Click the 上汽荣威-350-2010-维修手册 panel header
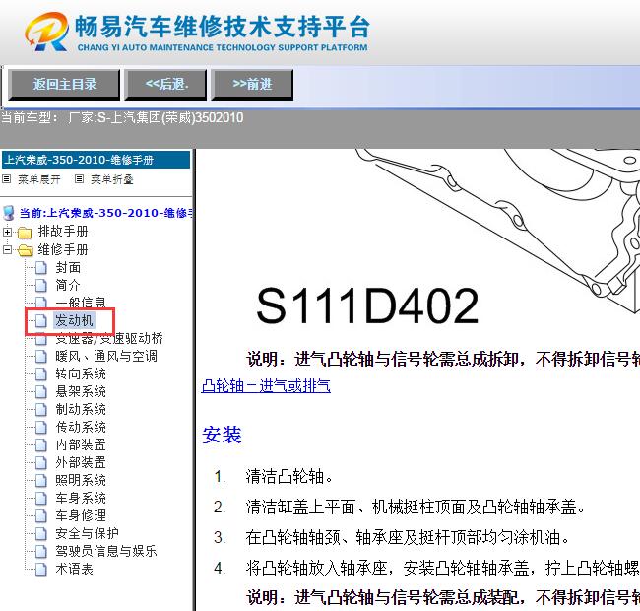 click(x=96, y=160)
